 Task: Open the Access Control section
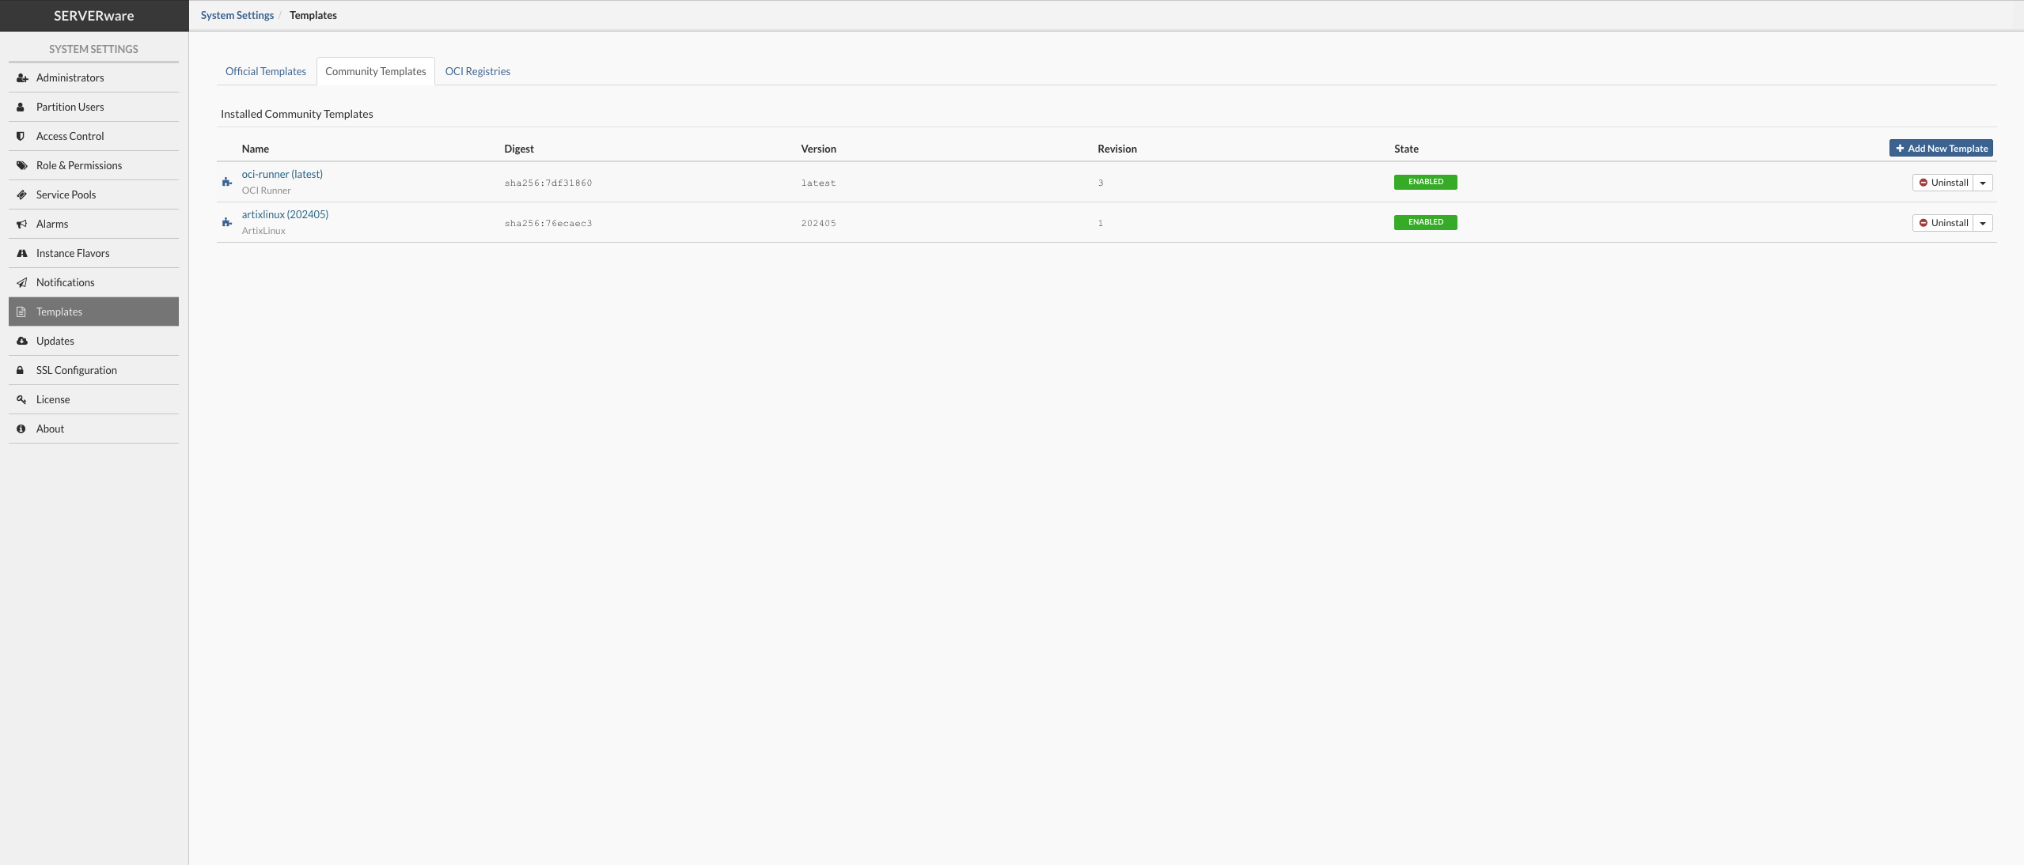[x=93, y=136]
